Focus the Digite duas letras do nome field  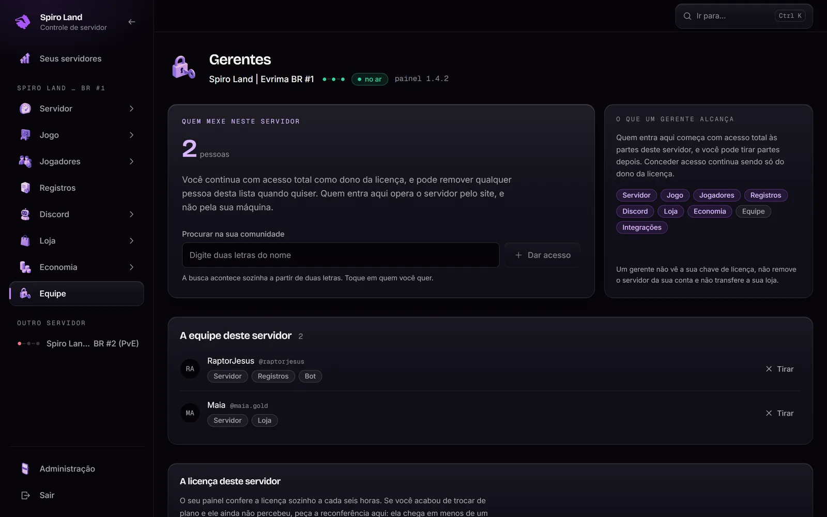coord(341,255)
